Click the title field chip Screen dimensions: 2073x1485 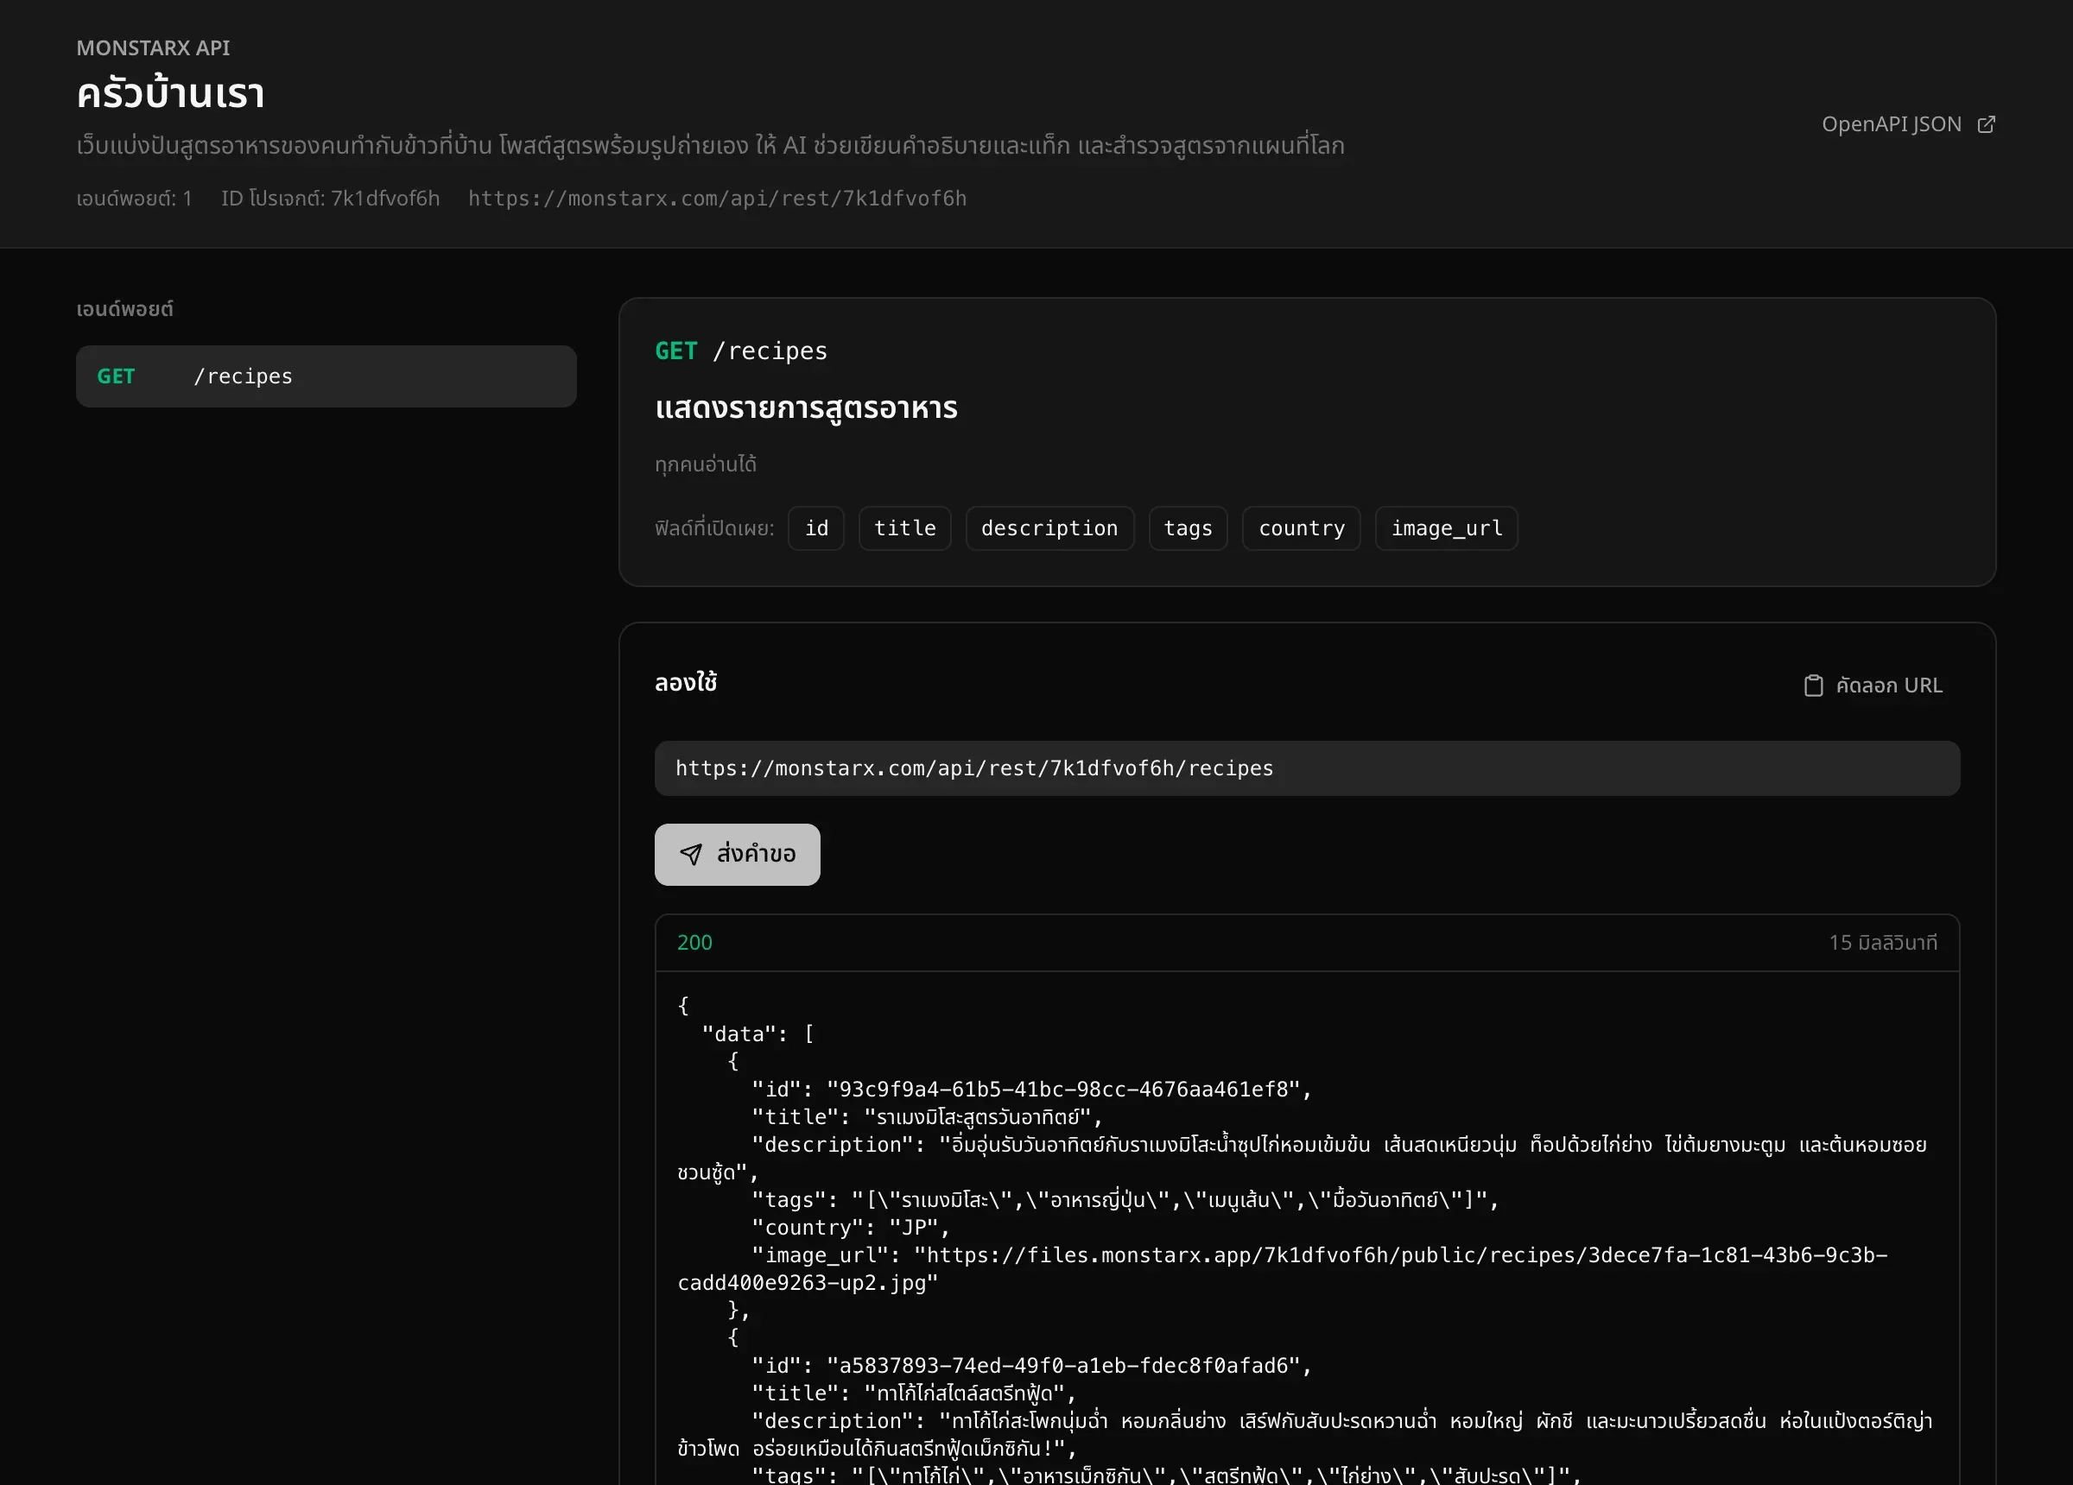click(x=905, y=528)
